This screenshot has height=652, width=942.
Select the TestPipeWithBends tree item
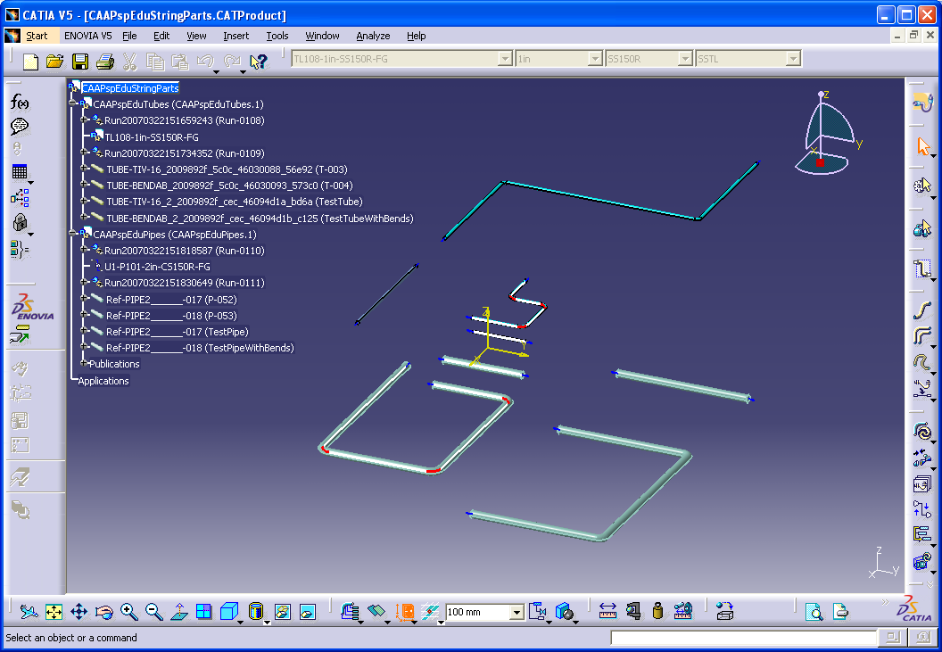tap(200, 348)
